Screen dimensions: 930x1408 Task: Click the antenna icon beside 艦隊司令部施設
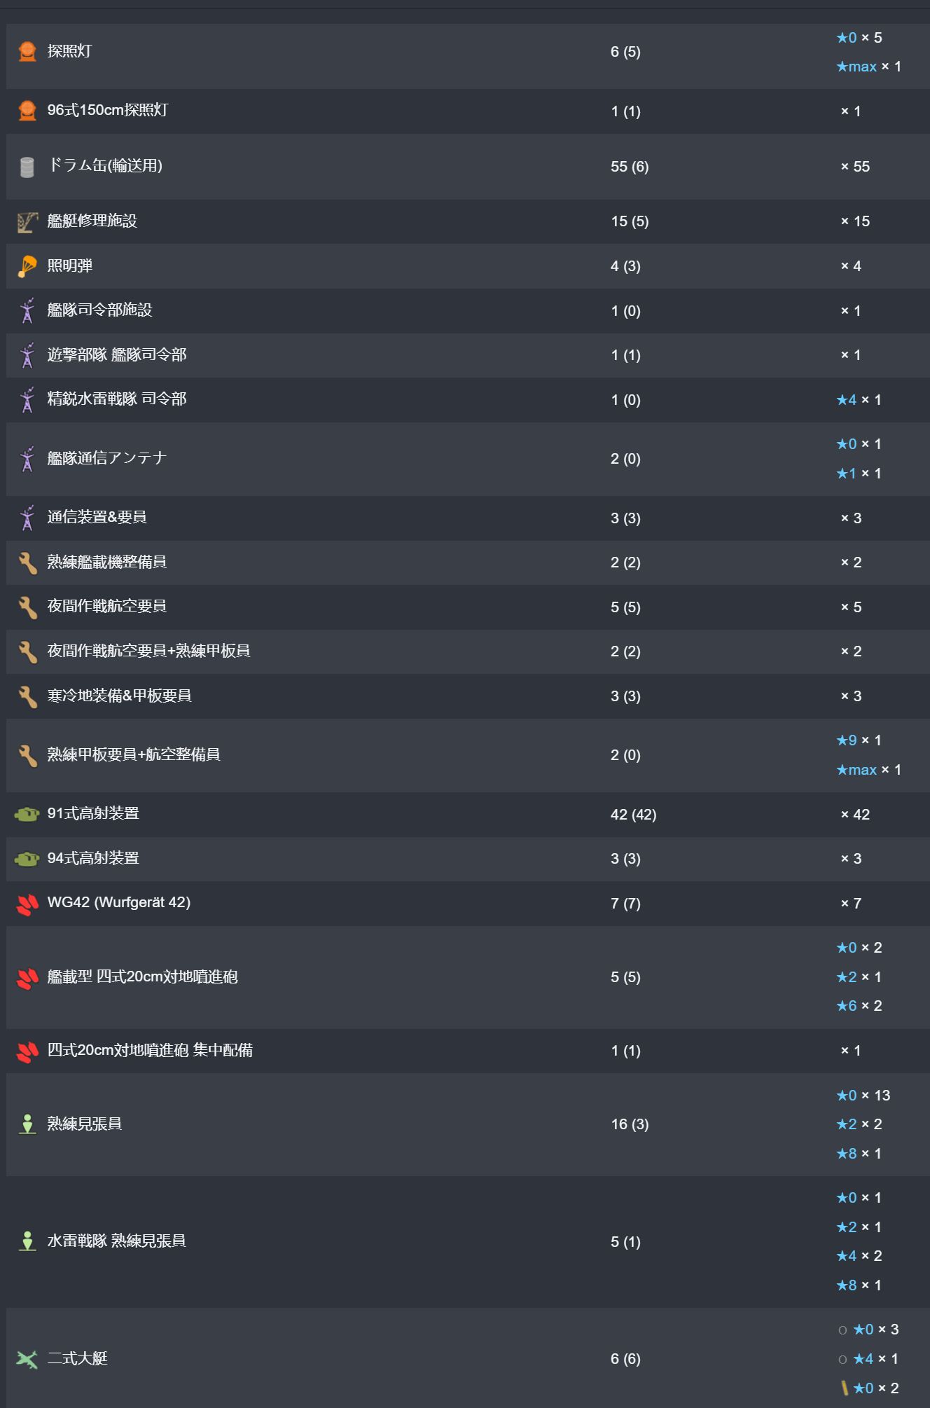click(x=27, y=311)
